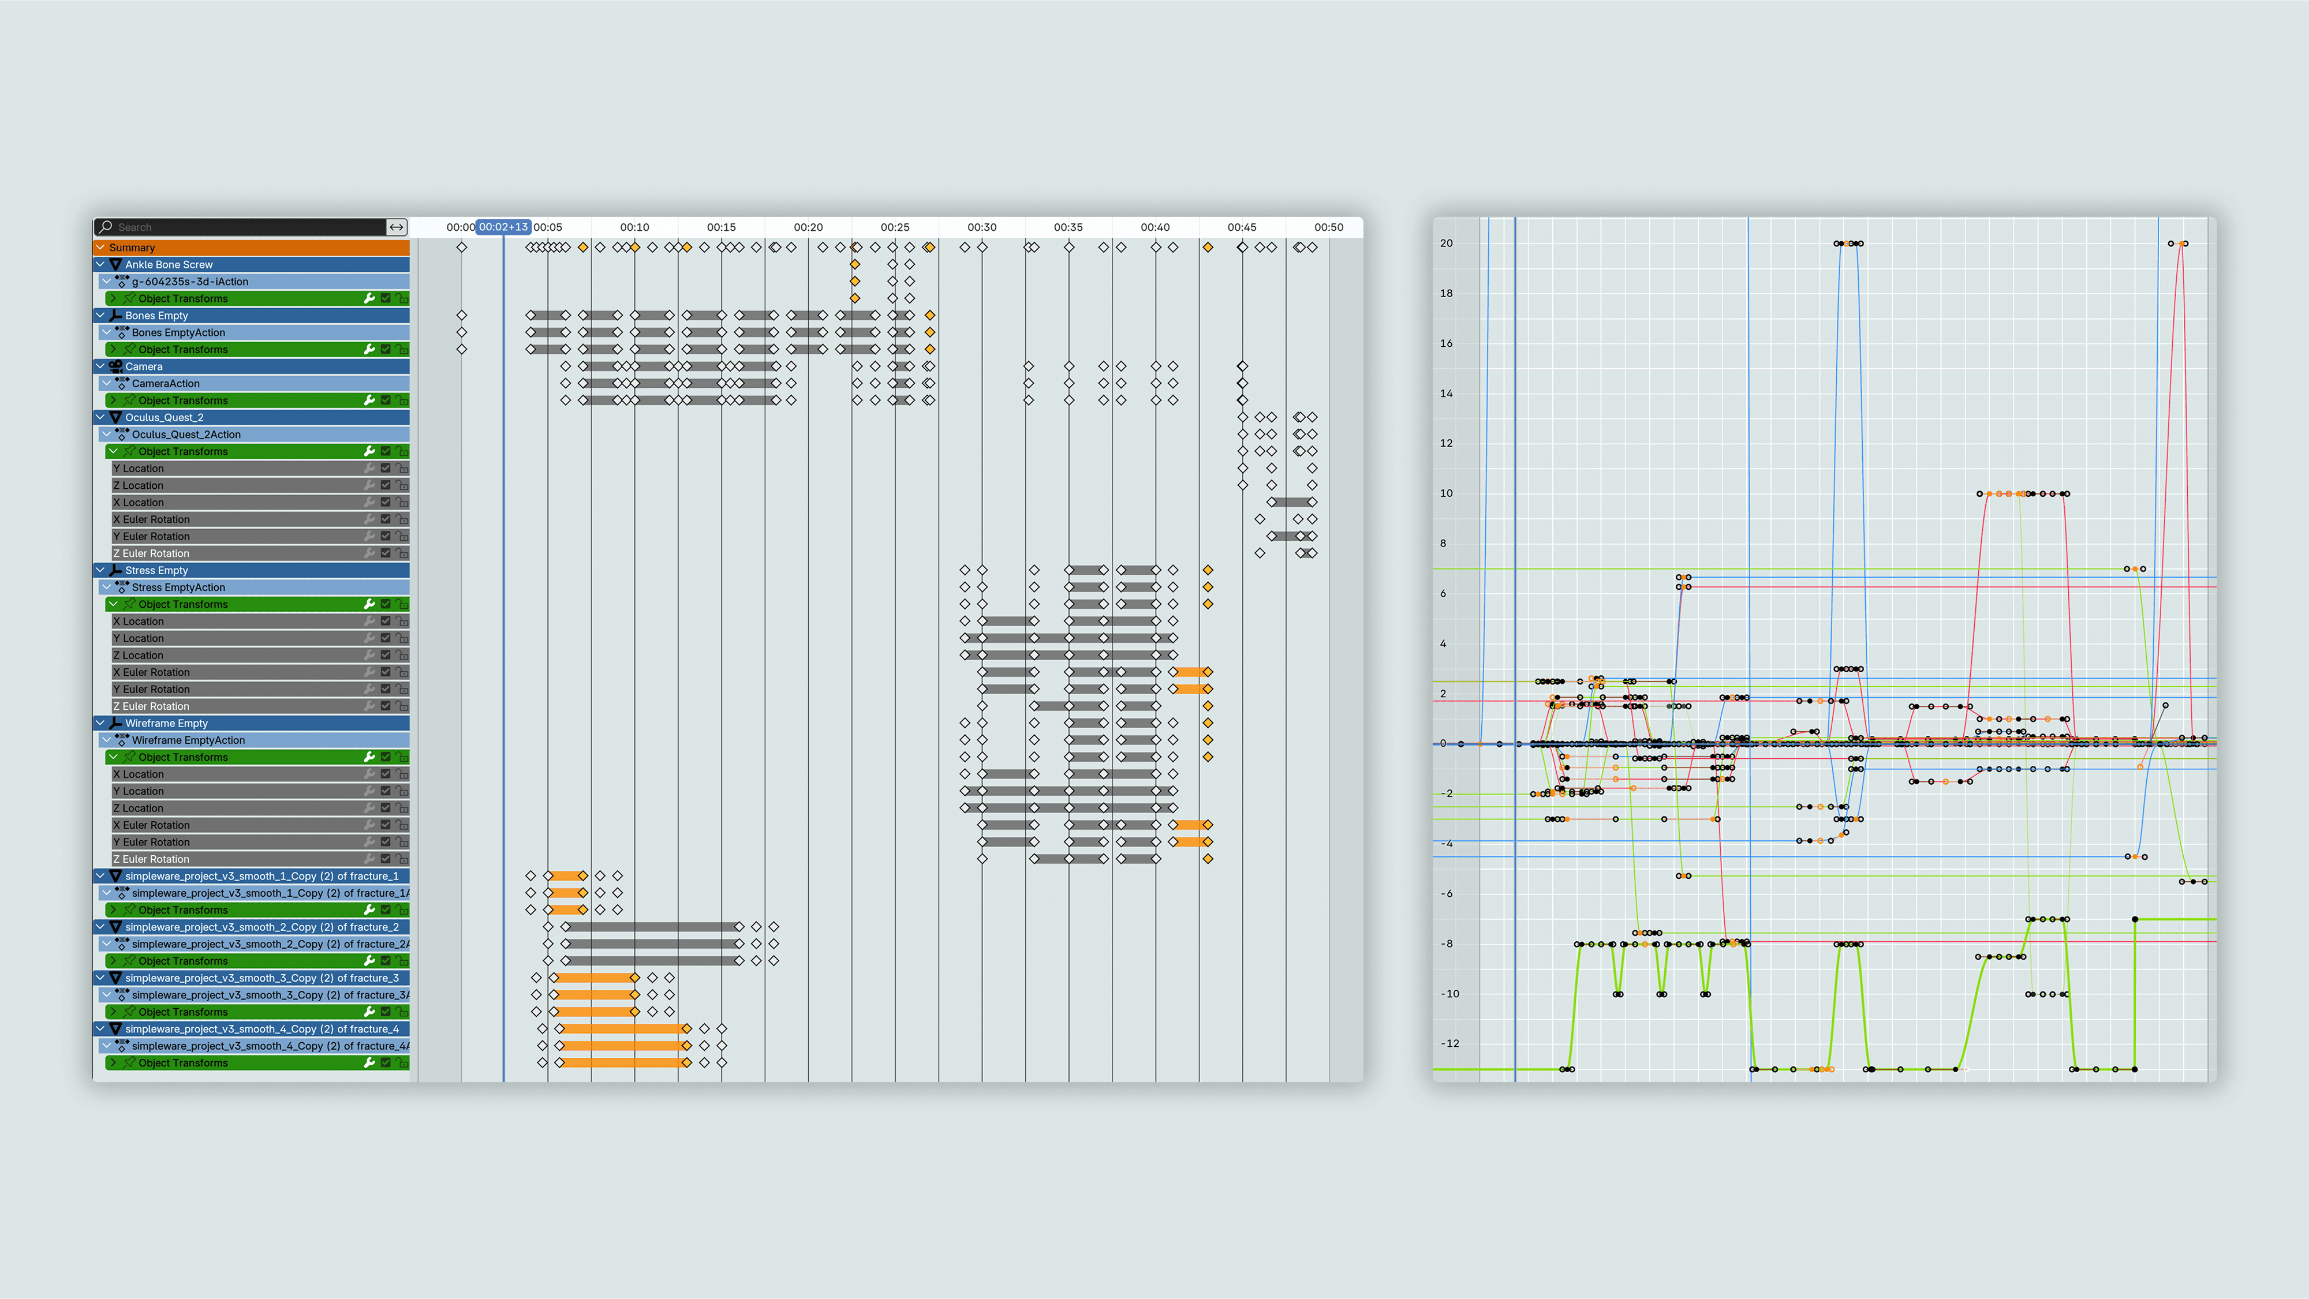Lock the Object Transforms group of fracture_2

coord(402,961)
